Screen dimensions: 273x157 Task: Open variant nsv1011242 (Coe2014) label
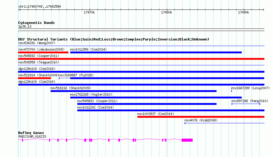[95, 107]
